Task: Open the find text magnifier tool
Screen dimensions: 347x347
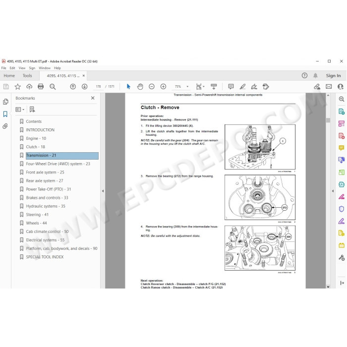Action: [x=53, y=87]
